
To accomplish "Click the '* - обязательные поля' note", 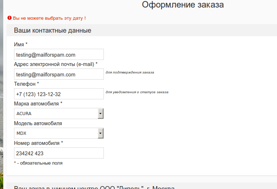I will (38, 163).
